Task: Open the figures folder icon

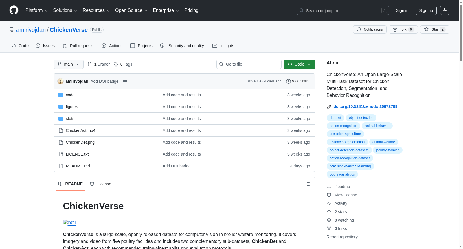Action: pos(61,107)
